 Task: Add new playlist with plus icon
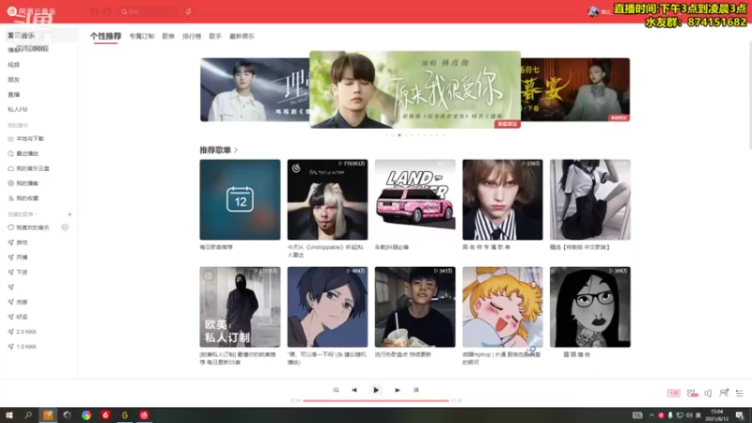[70, 214]
